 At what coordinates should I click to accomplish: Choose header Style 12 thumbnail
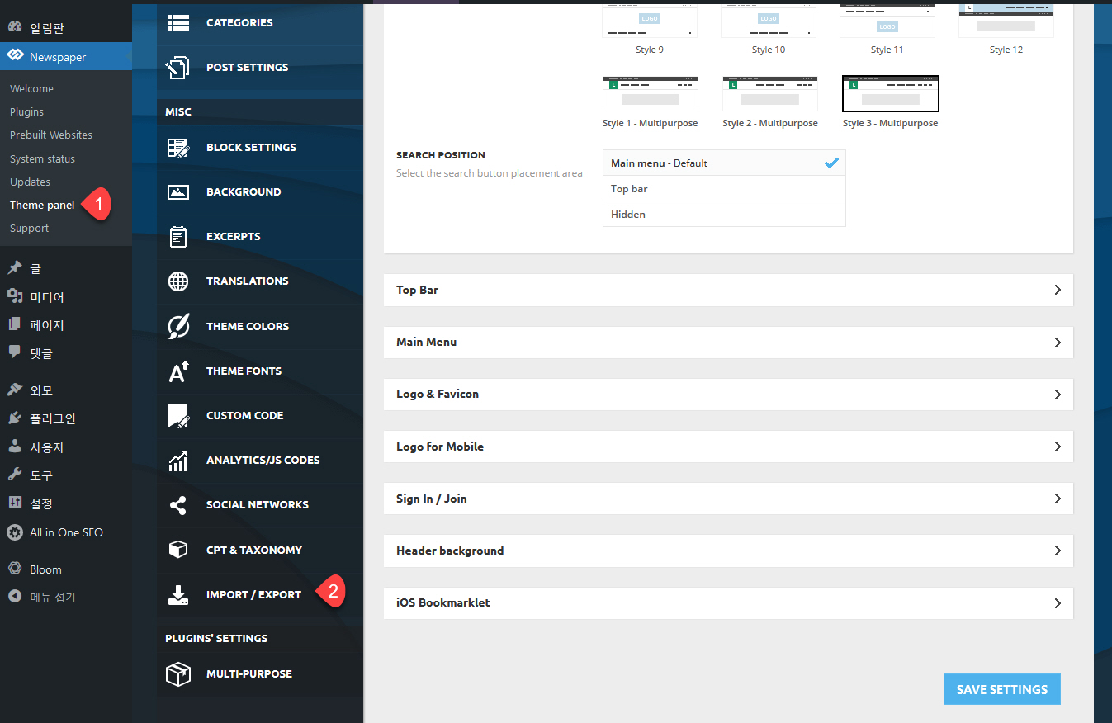coord(1006,21)
